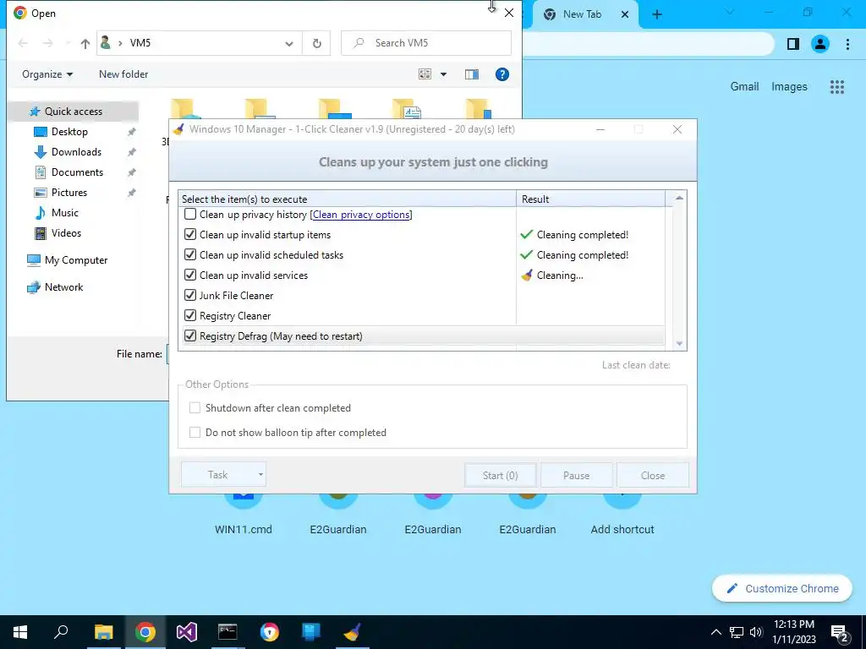Open the volume control tray icon
The width and height of the screenshot is (866, 649).
pos(756,632)
